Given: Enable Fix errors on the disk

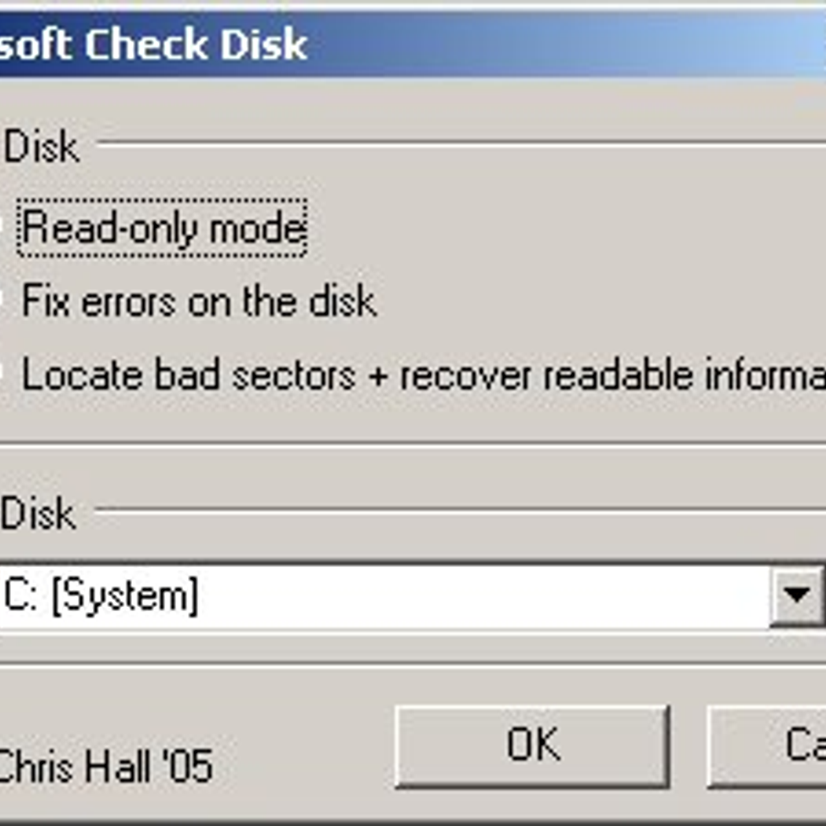Looking at the screenshot, I should (x=200, y=301).
